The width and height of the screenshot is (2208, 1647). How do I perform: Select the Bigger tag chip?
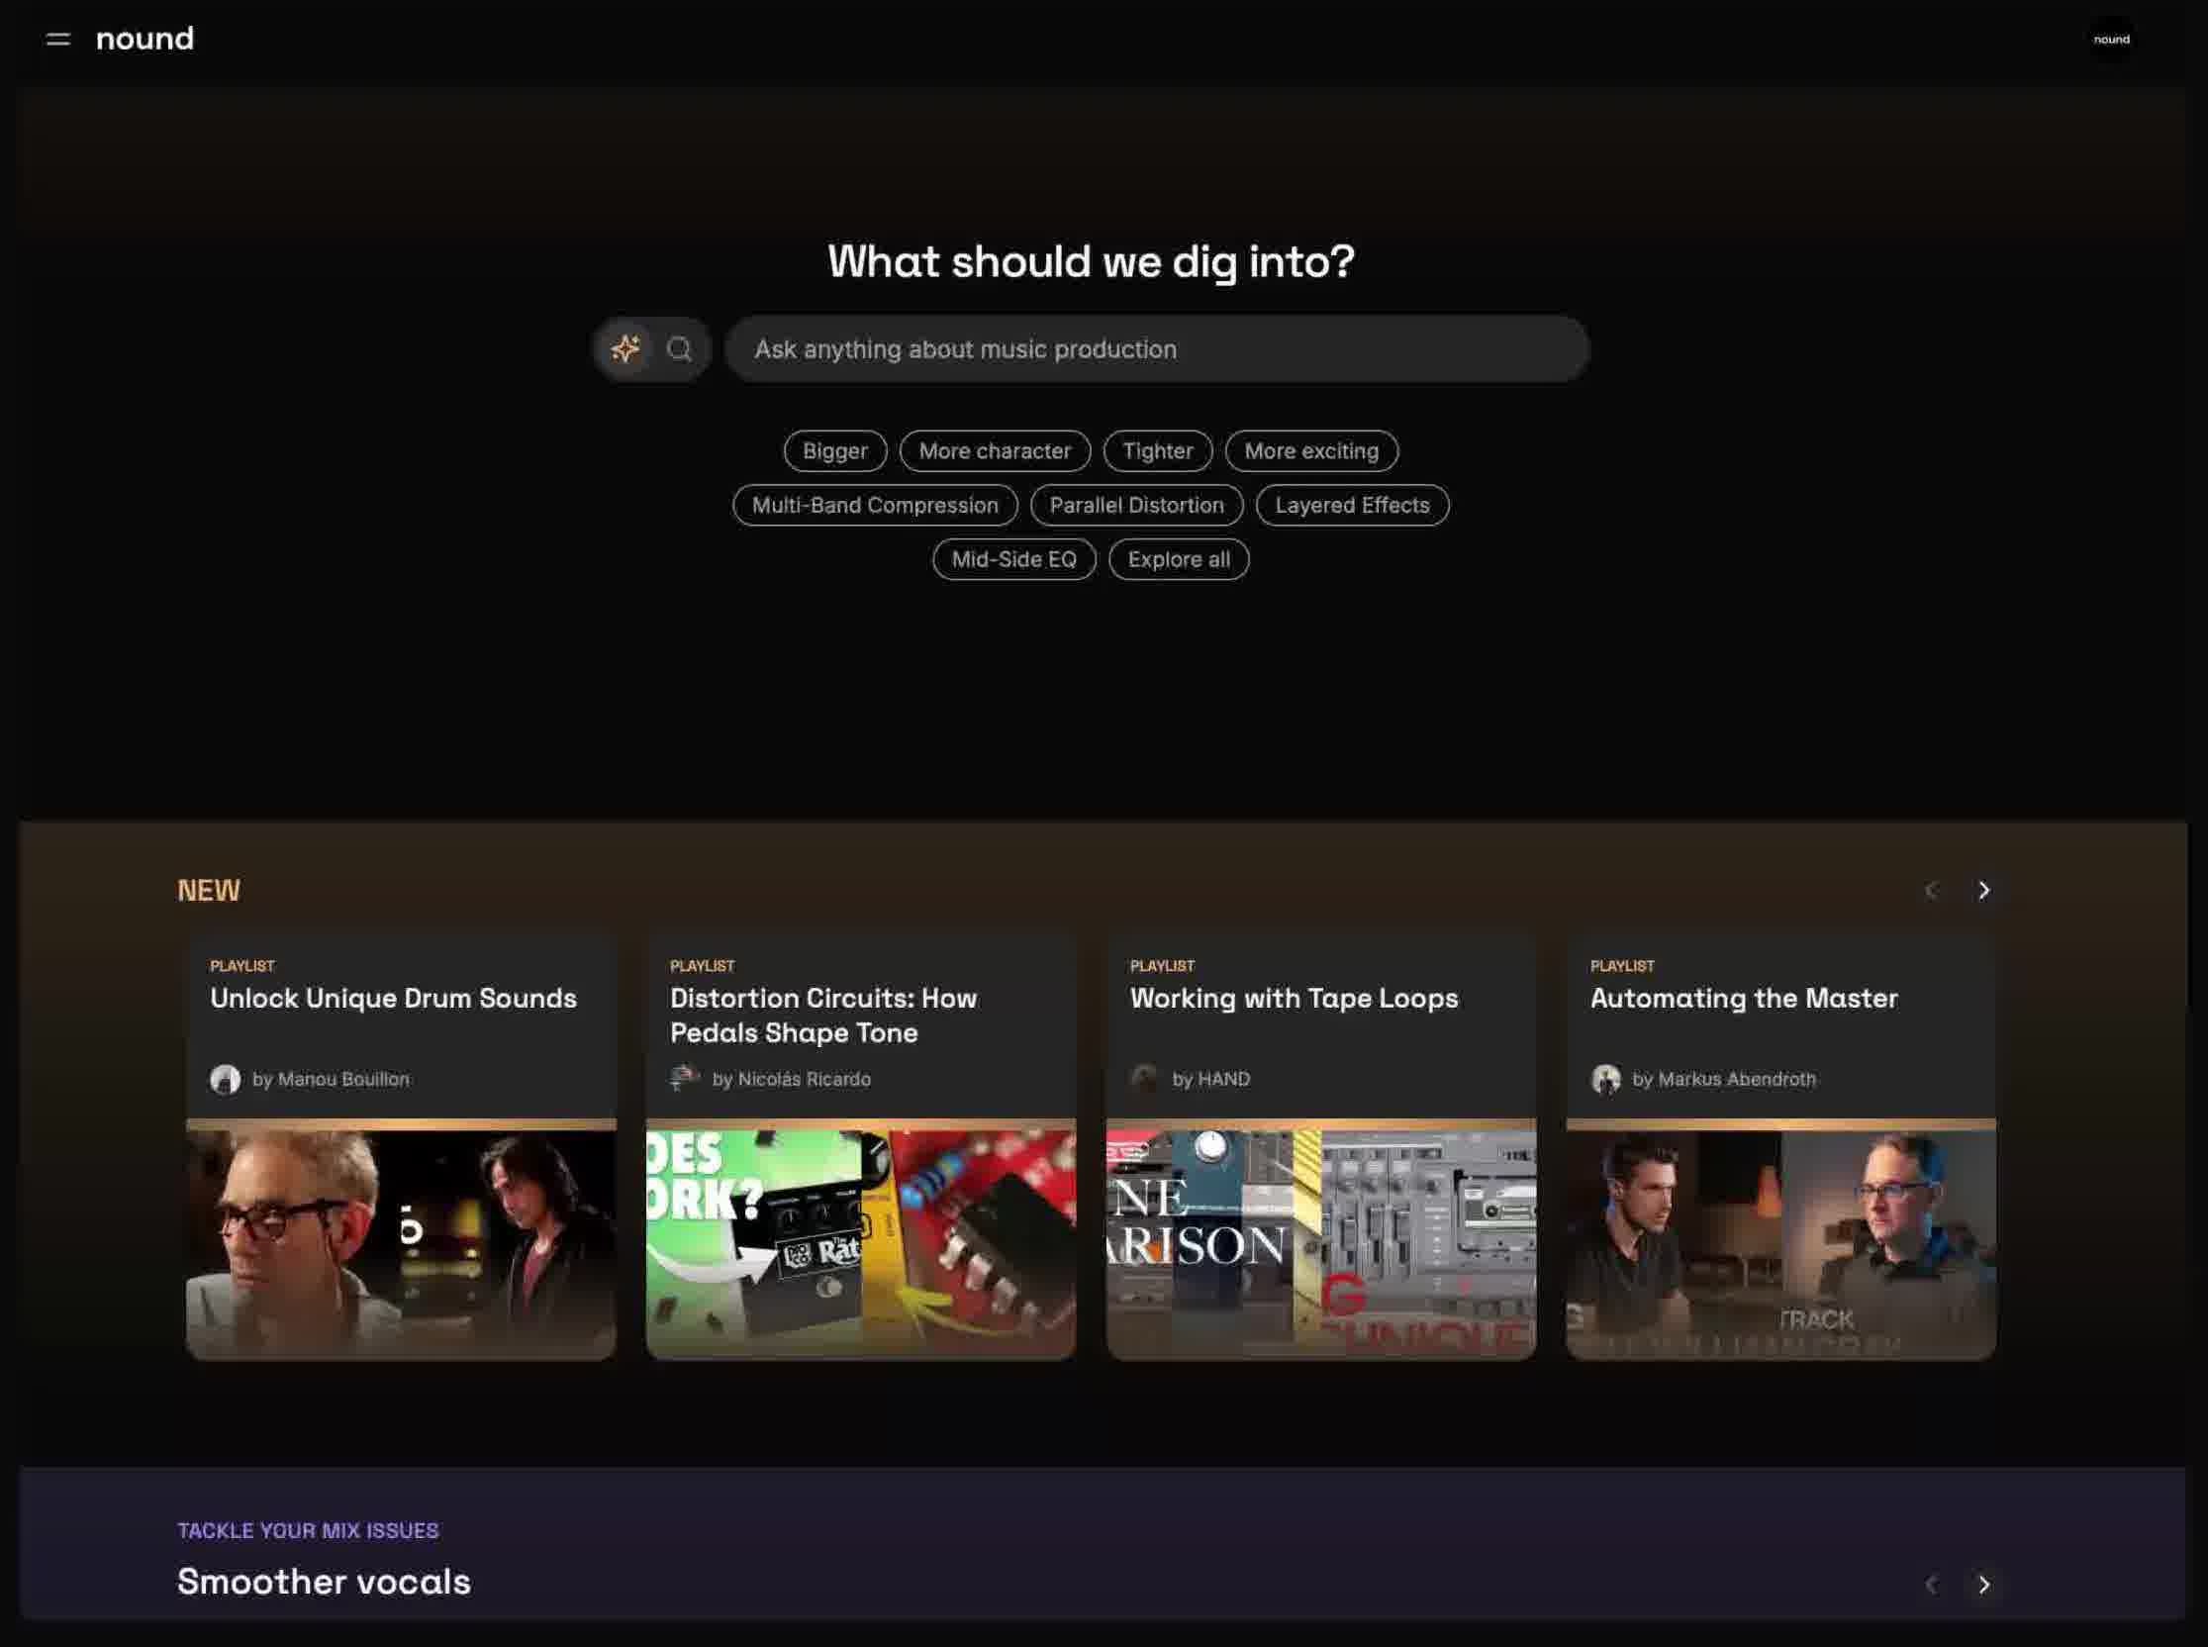pyautogui.click(x=834, y=450)
